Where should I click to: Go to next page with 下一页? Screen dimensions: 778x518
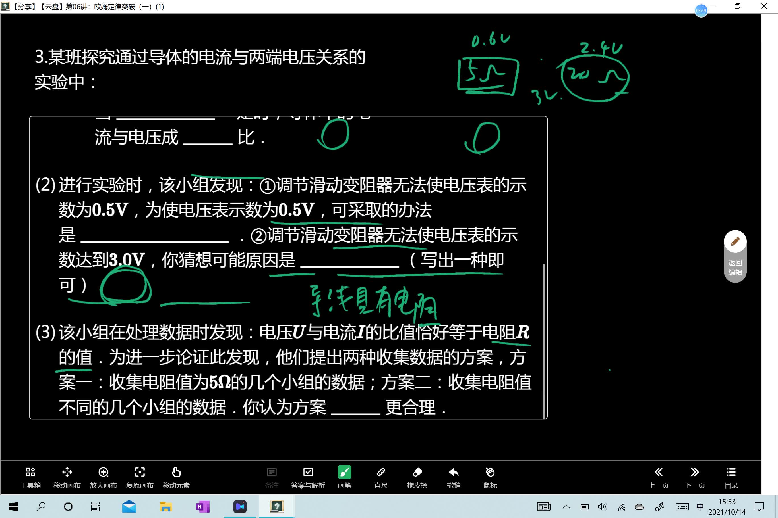click(695, 477)
